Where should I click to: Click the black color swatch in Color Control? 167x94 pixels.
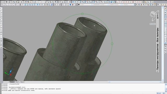click(x=79, y=5)
